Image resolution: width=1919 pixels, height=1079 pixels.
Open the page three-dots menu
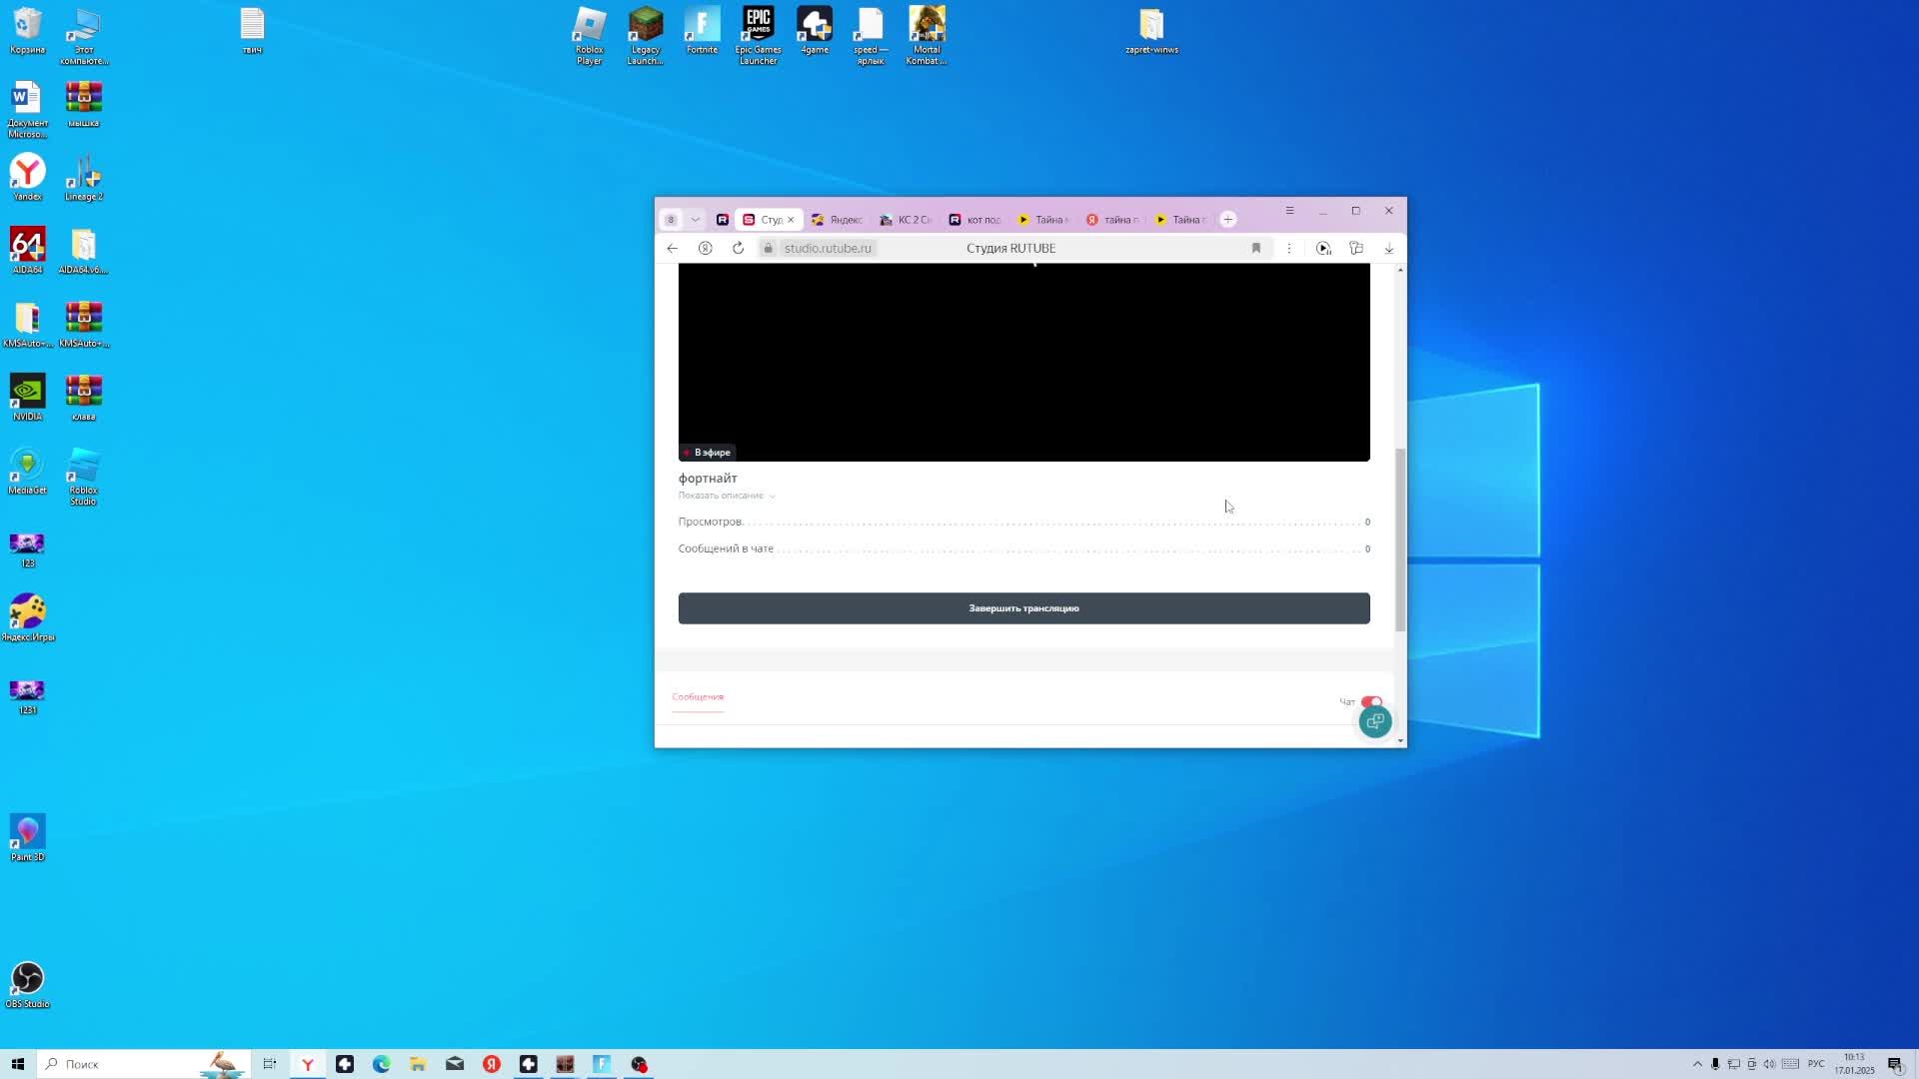click(1289, 248)
